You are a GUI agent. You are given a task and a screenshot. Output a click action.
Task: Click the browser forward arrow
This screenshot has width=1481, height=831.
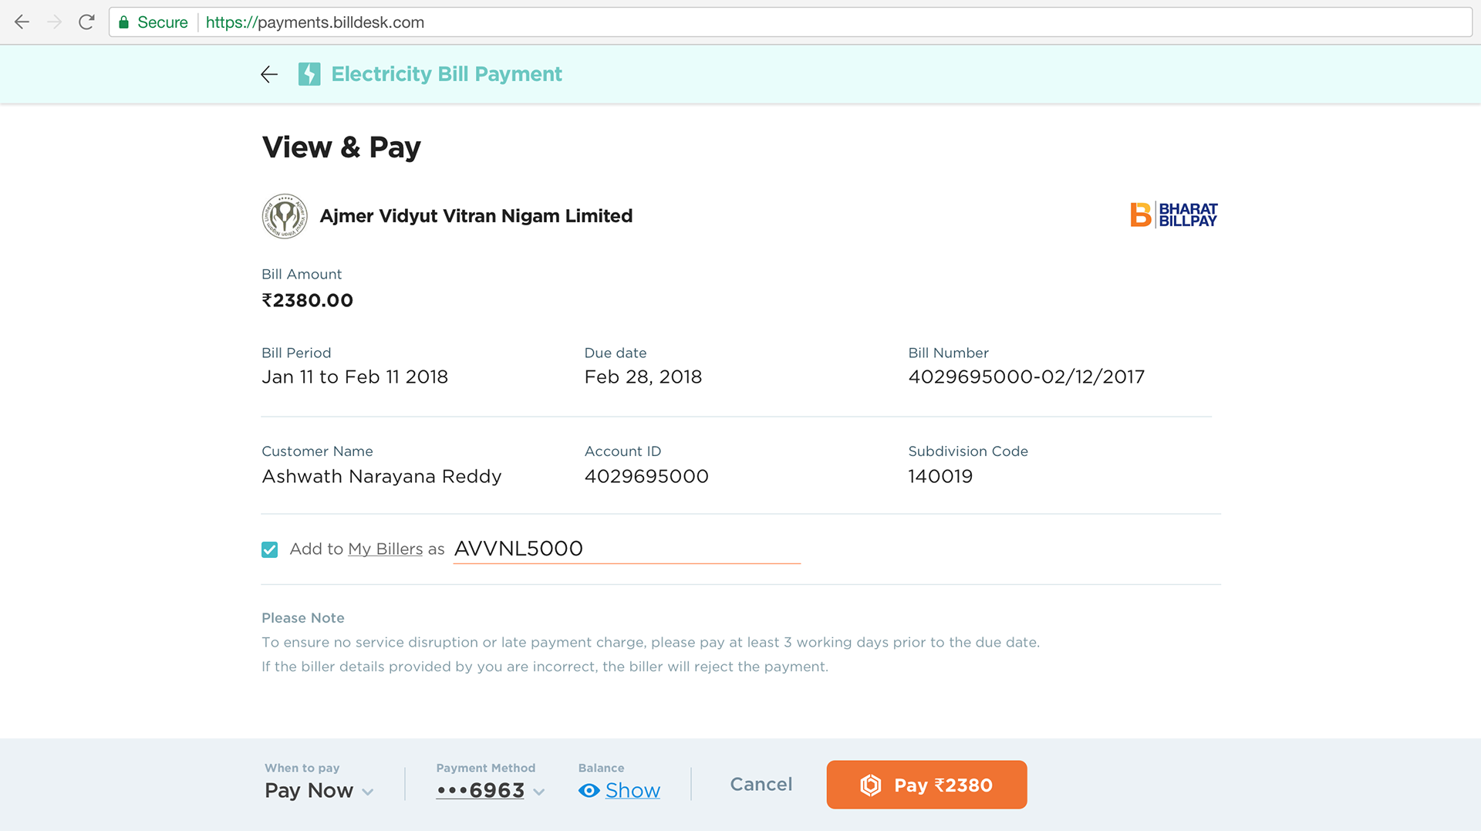point(54,22)
